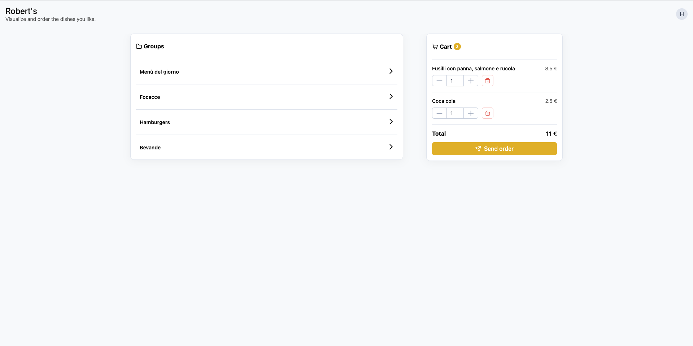
Task: Expand the Menù del giorno chevron
Action: click(x=391, y=71)
